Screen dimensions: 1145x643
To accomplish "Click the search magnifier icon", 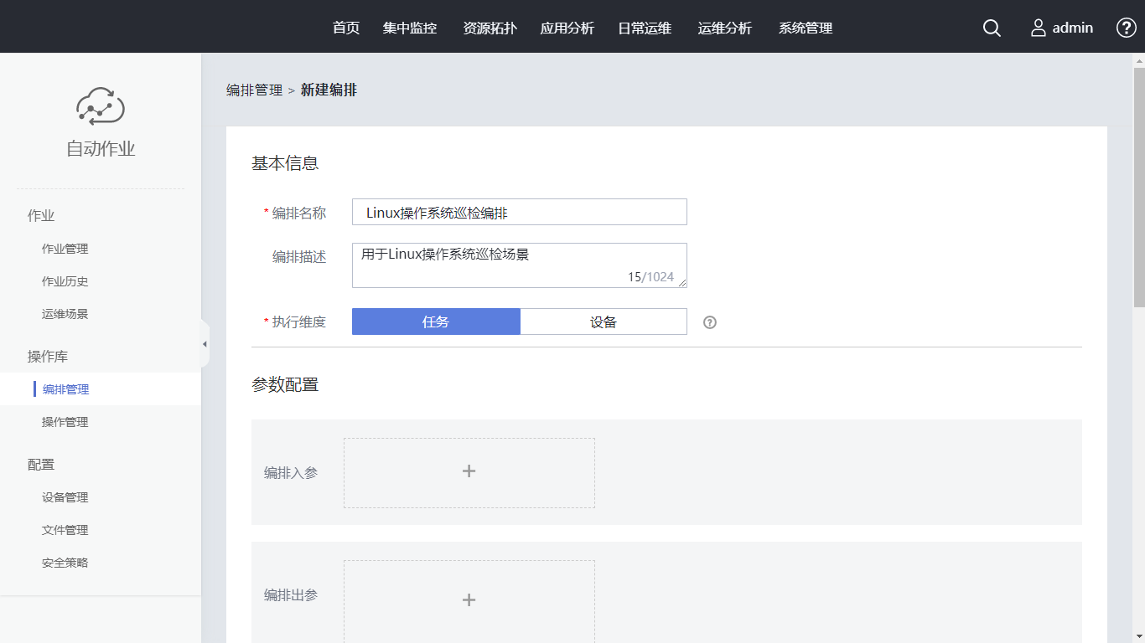I will pos(992,28).
